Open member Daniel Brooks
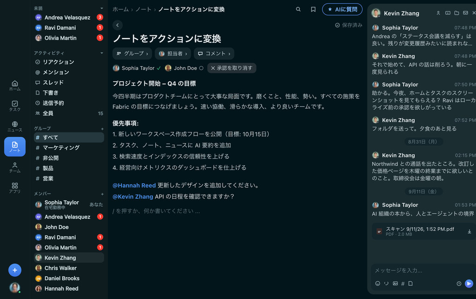476x299 pixels. [69, 279]
